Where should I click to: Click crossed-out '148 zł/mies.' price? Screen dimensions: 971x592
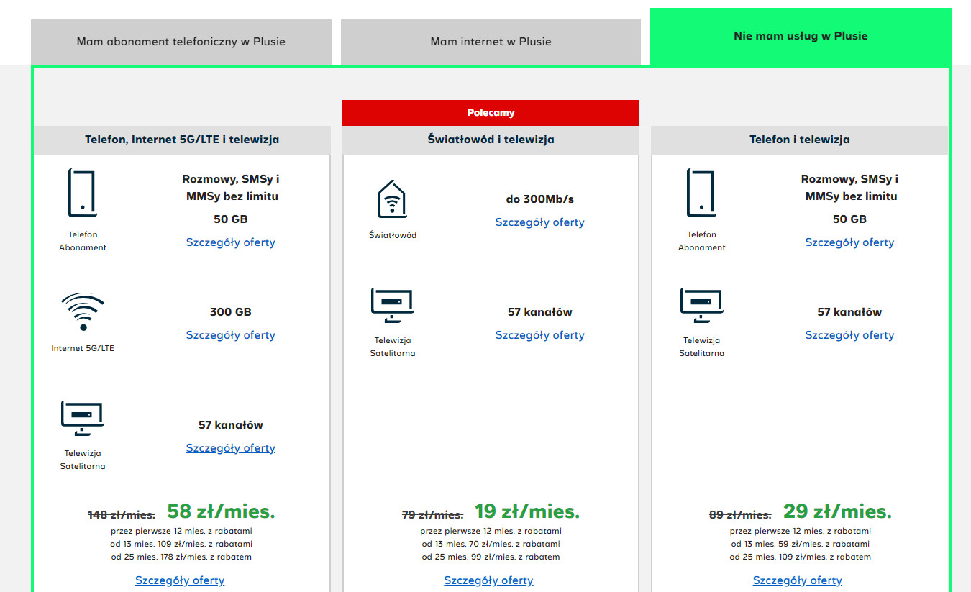[122, 515]
